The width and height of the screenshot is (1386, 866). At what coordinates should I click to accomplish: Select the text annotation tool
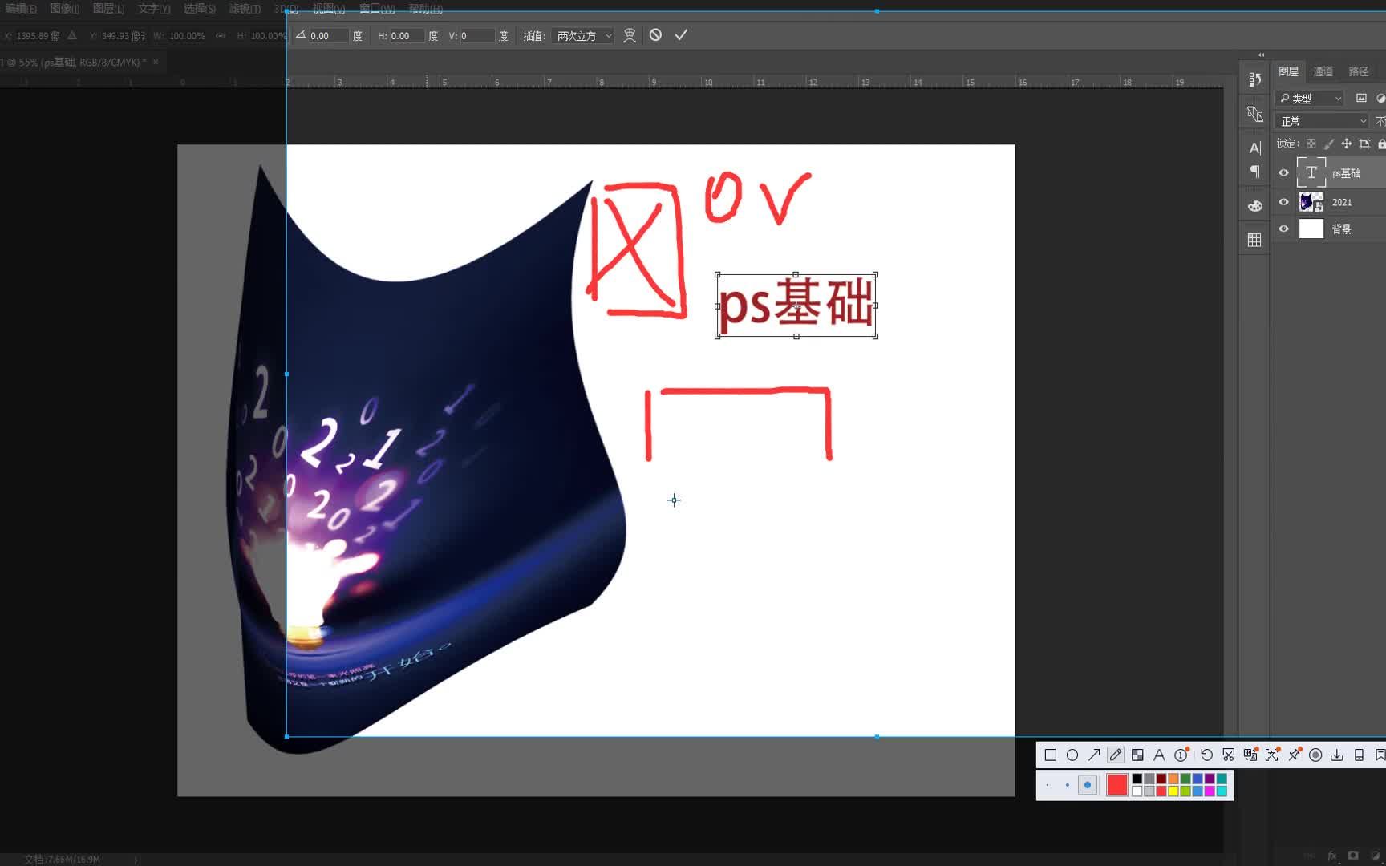[x=1159, y=755]
